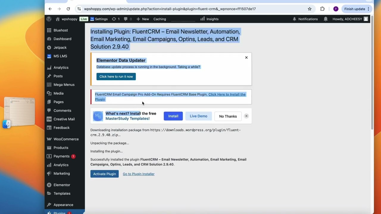The height and width of the screenshot is (214, 381).
Task: Open the site info icon in address bar
Action: click(79, 9)
